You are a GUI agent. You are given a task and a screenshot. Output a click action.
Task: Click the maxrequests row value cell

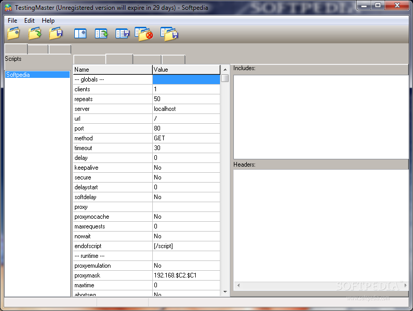click(186, 226)
